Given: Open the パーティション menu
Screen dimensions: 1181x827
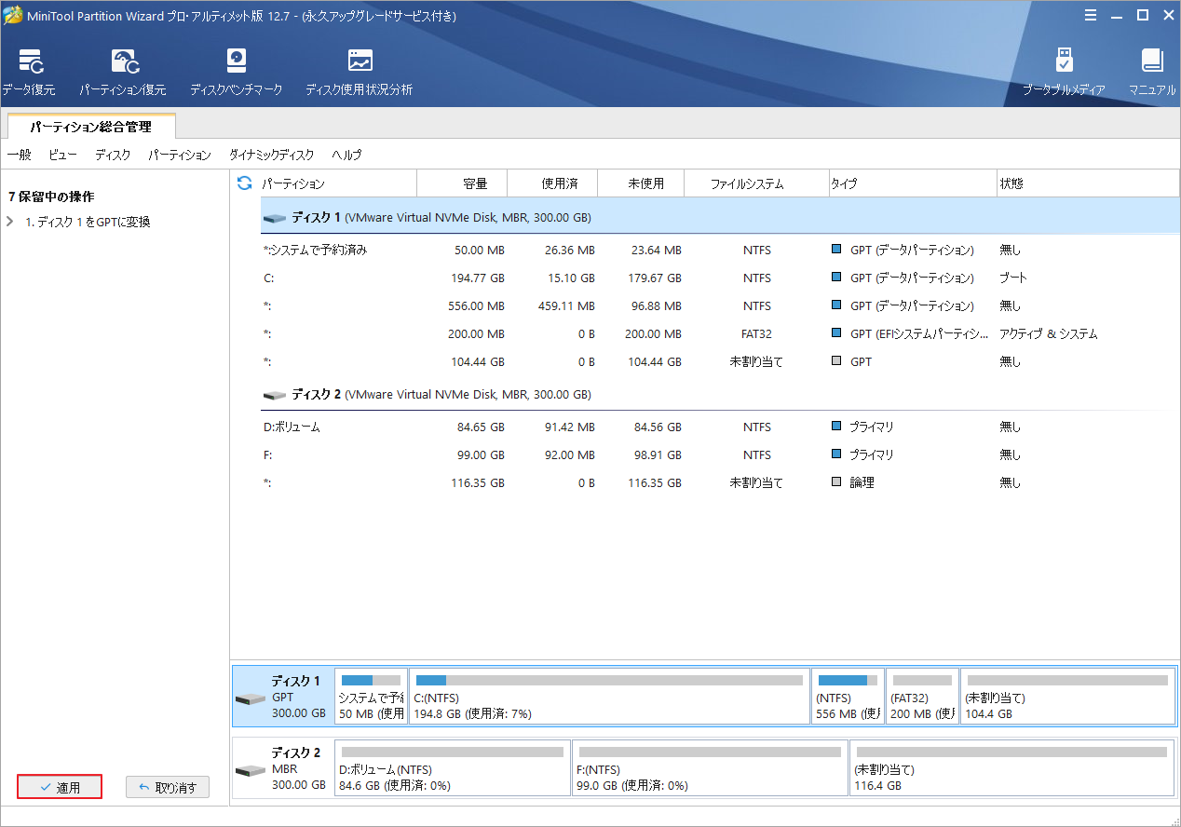Looking at the screenshot, I should coord(179,155).
